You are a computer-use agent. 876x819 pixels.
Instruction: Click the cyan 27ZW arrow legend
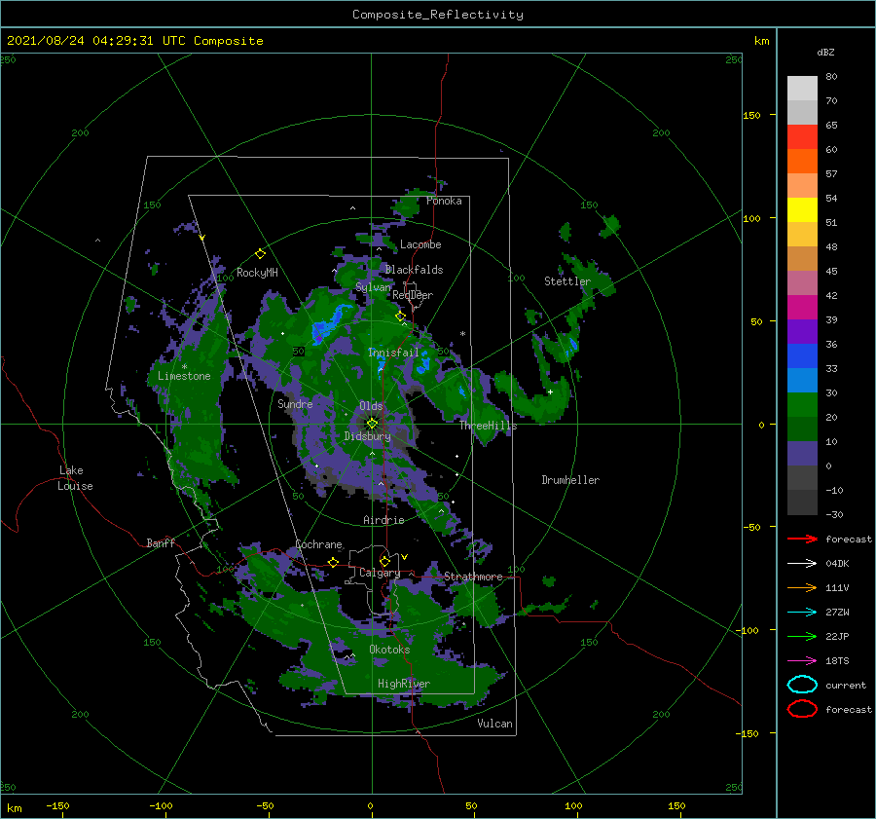coord(802,613)
